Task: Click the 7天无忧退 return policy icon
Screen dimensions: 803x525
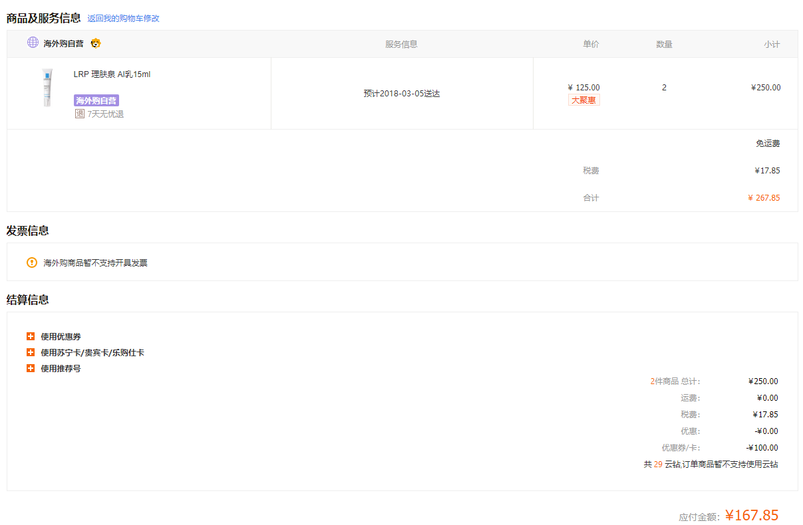Action: point(79,114)
